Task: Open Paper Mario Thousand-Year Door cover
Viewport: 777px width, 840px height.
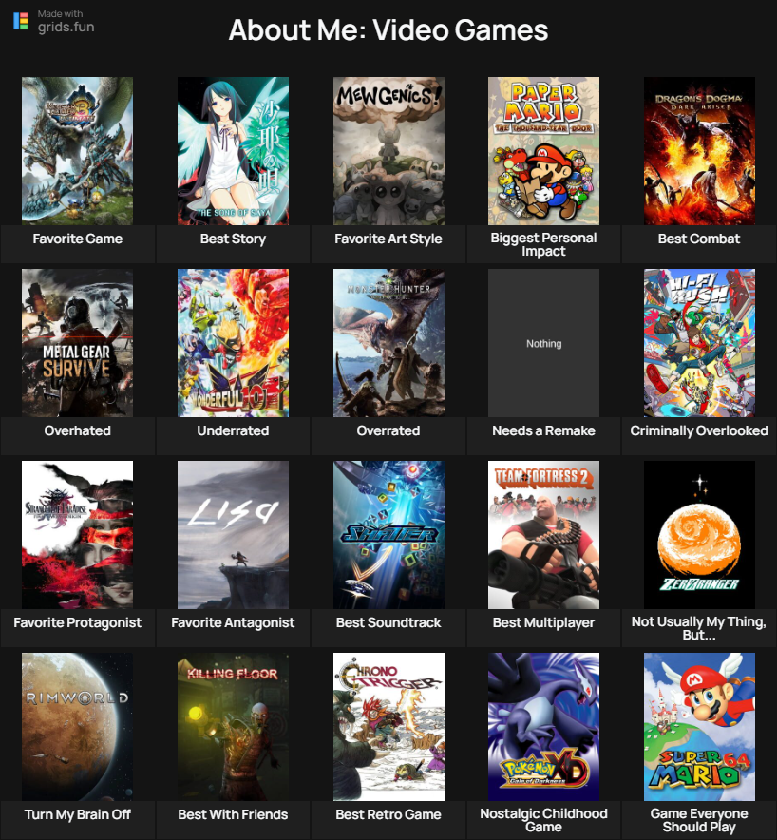Action: tap(543, 150)
